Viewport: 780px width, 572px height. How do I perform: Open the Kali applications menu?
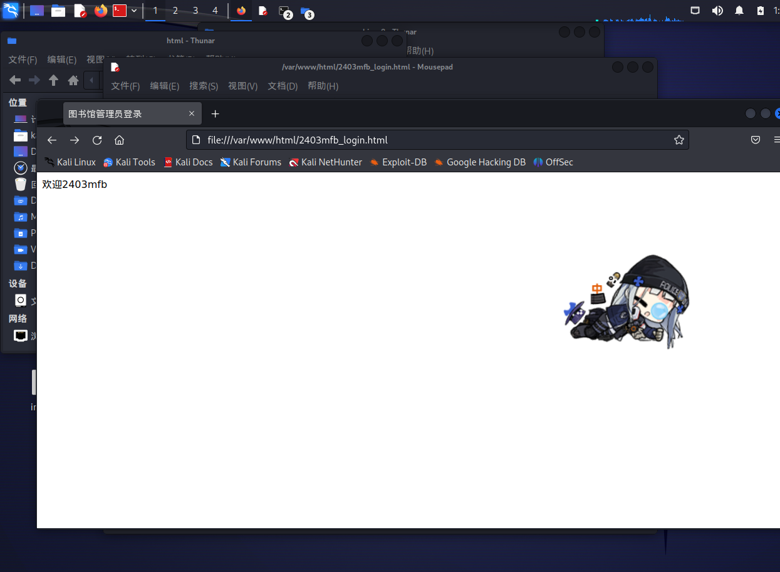pyautogui.click(x=11, y=11)
